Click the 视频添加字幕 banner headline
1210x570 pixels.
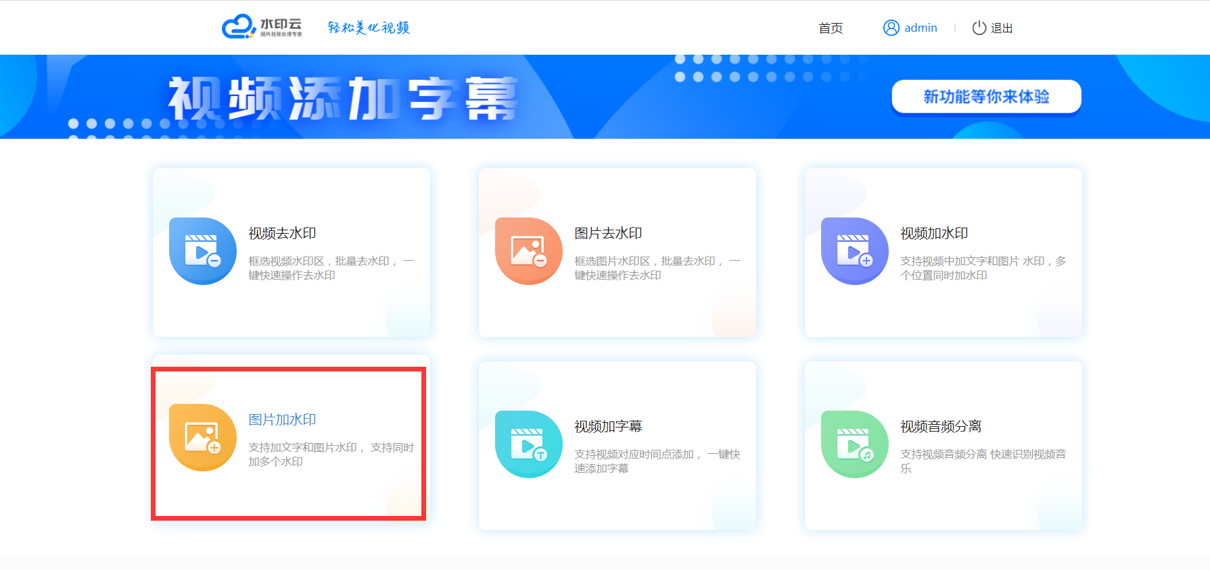tap(342, 99)
